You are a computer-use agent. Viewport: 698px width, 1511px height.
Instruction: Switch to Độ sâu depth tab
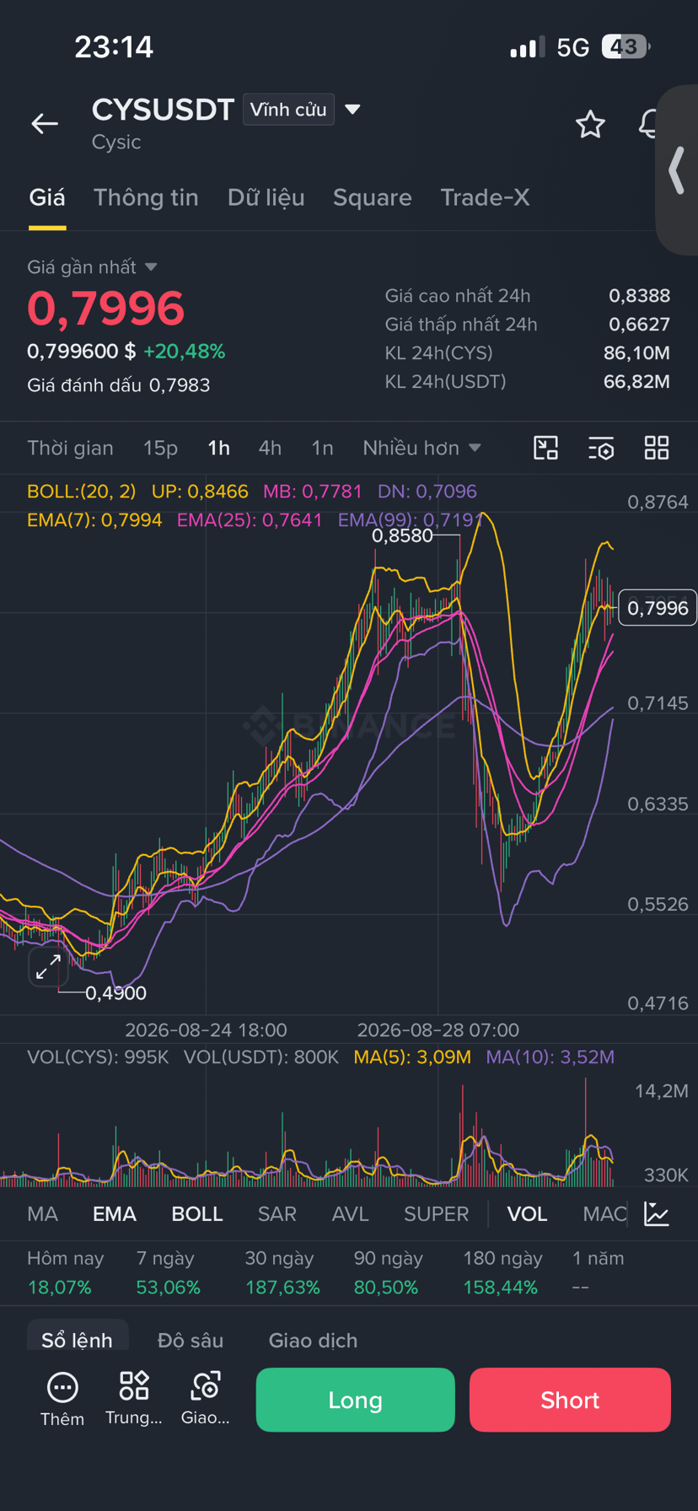(x=191, y=1340)
